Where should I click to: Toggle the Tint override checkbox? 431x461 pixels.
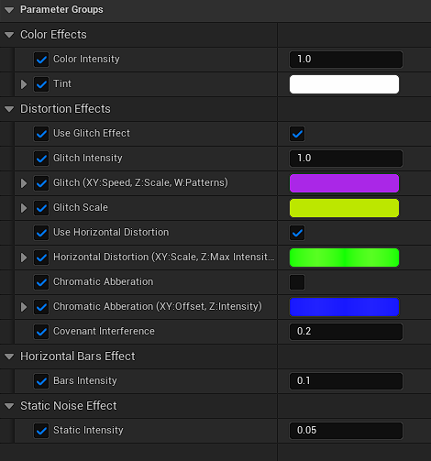click(x=41, y=84)
